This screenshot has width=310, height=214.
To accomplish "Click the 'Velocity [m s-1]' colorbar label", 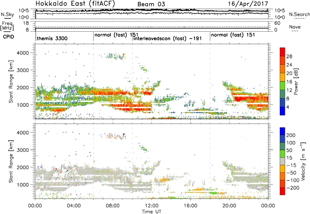I will click(303, 161).
